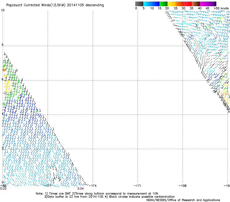Click the '45' knots legend label
The width and height of the screenshot is (230, 202).
click(x=207, y=8)
